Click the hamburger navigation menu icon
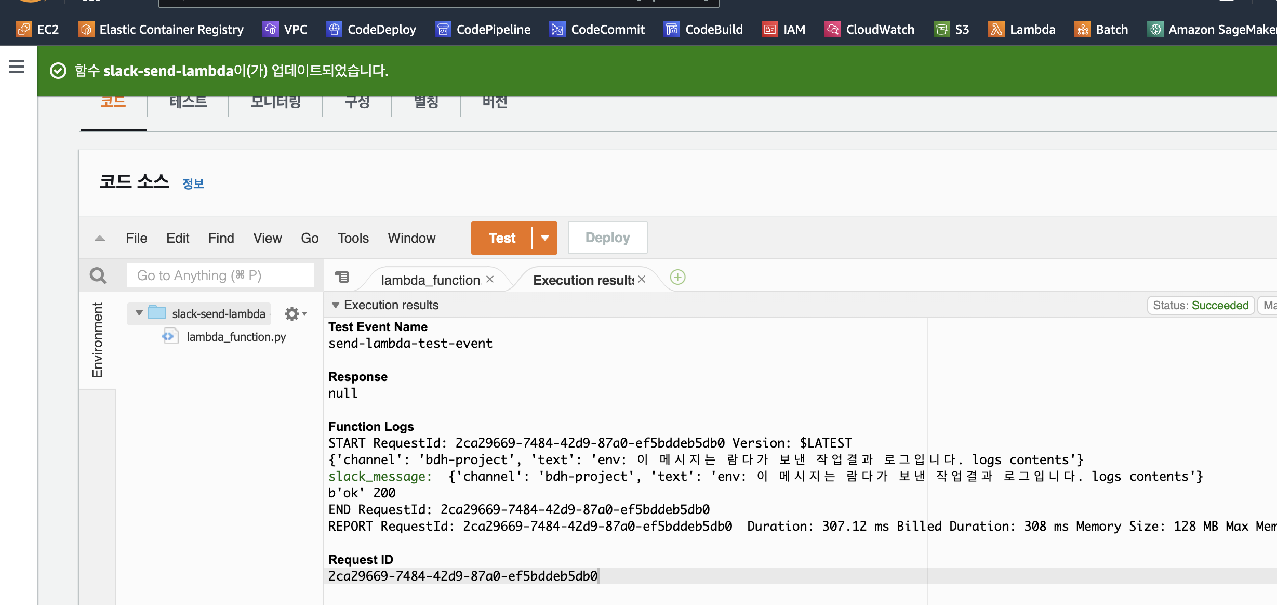Screen dimensions: 1277x605 point(17,67)
